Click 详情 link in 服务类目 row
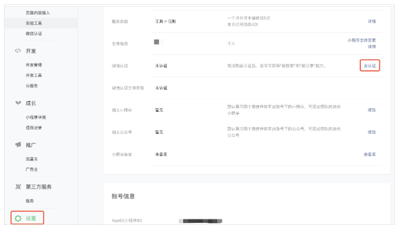The width and height of the screenshot is (402, 231). (x=372, y=22)
